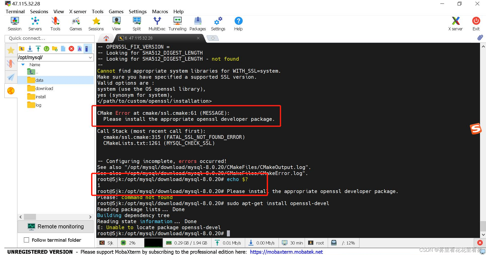Click the Exit power icon

coord(476,24)
